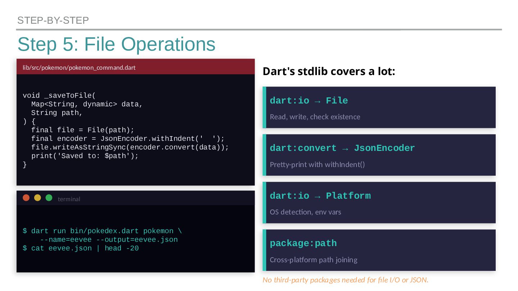Click the "Read, write, check existence" description

click(x=315, y=117)
